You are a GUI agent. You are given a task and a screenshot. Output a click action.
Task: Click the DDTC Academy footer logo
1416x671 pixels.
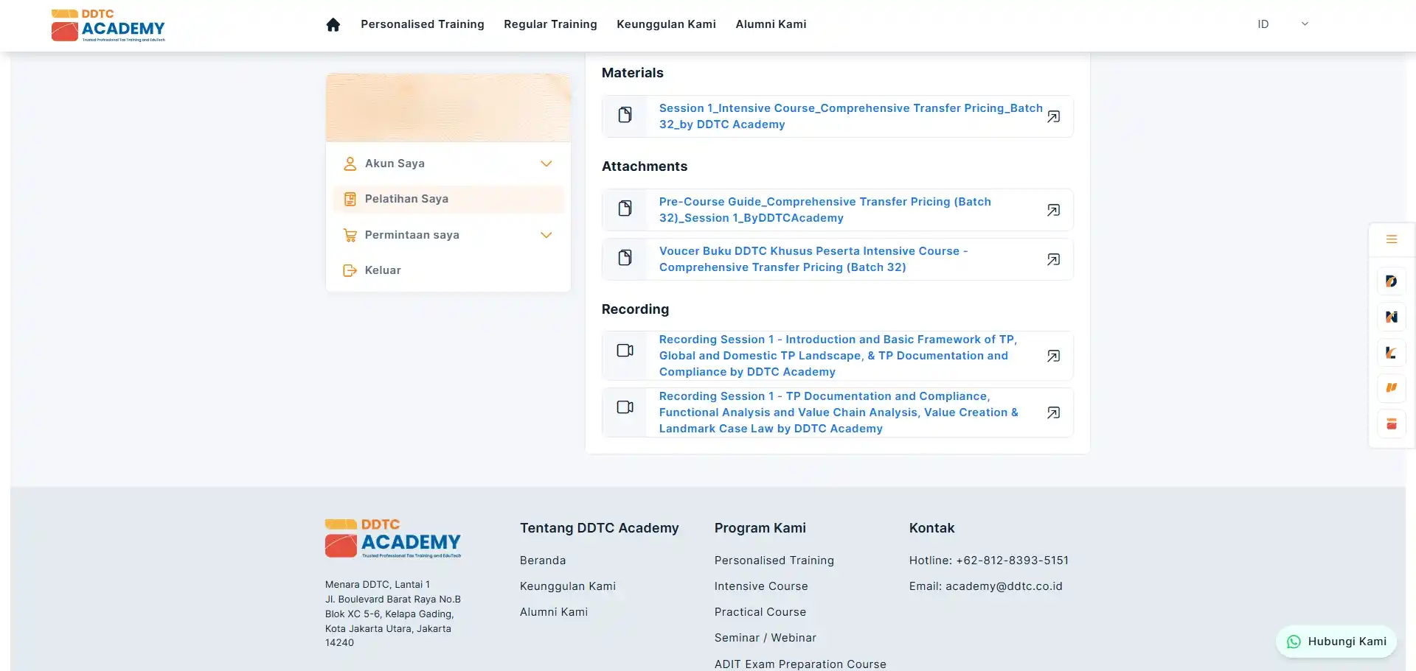tap(392, 538)
